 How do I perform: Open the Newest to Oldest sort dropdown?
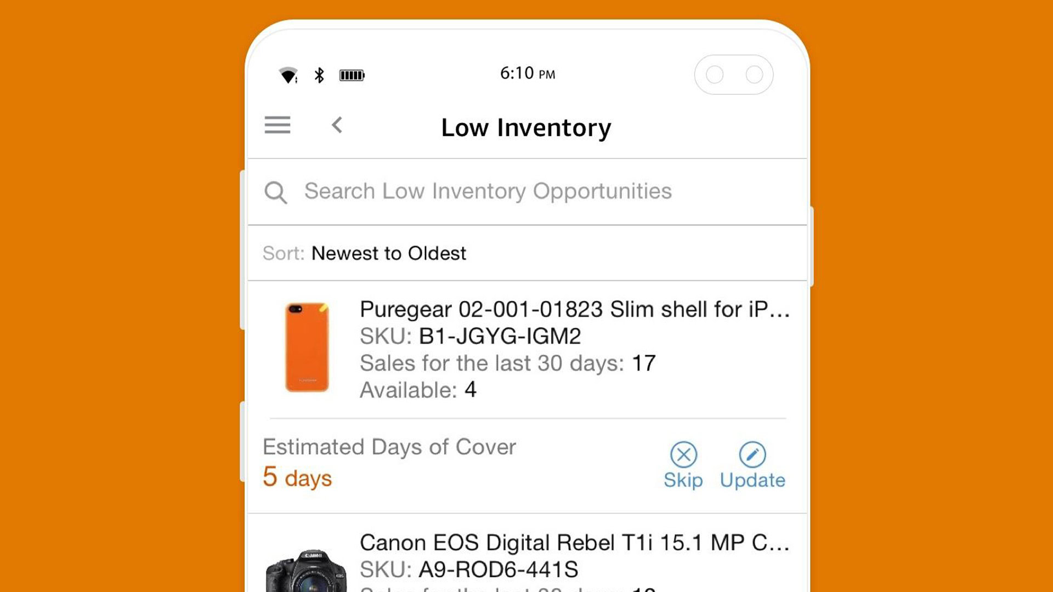(388, 253)
